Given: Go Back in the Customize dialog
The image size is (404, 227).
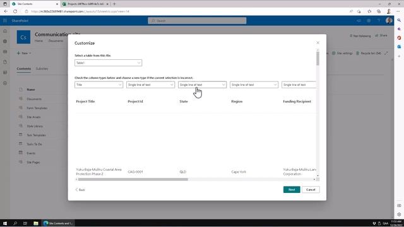Looking at the screenshot, I should [80, 190].
